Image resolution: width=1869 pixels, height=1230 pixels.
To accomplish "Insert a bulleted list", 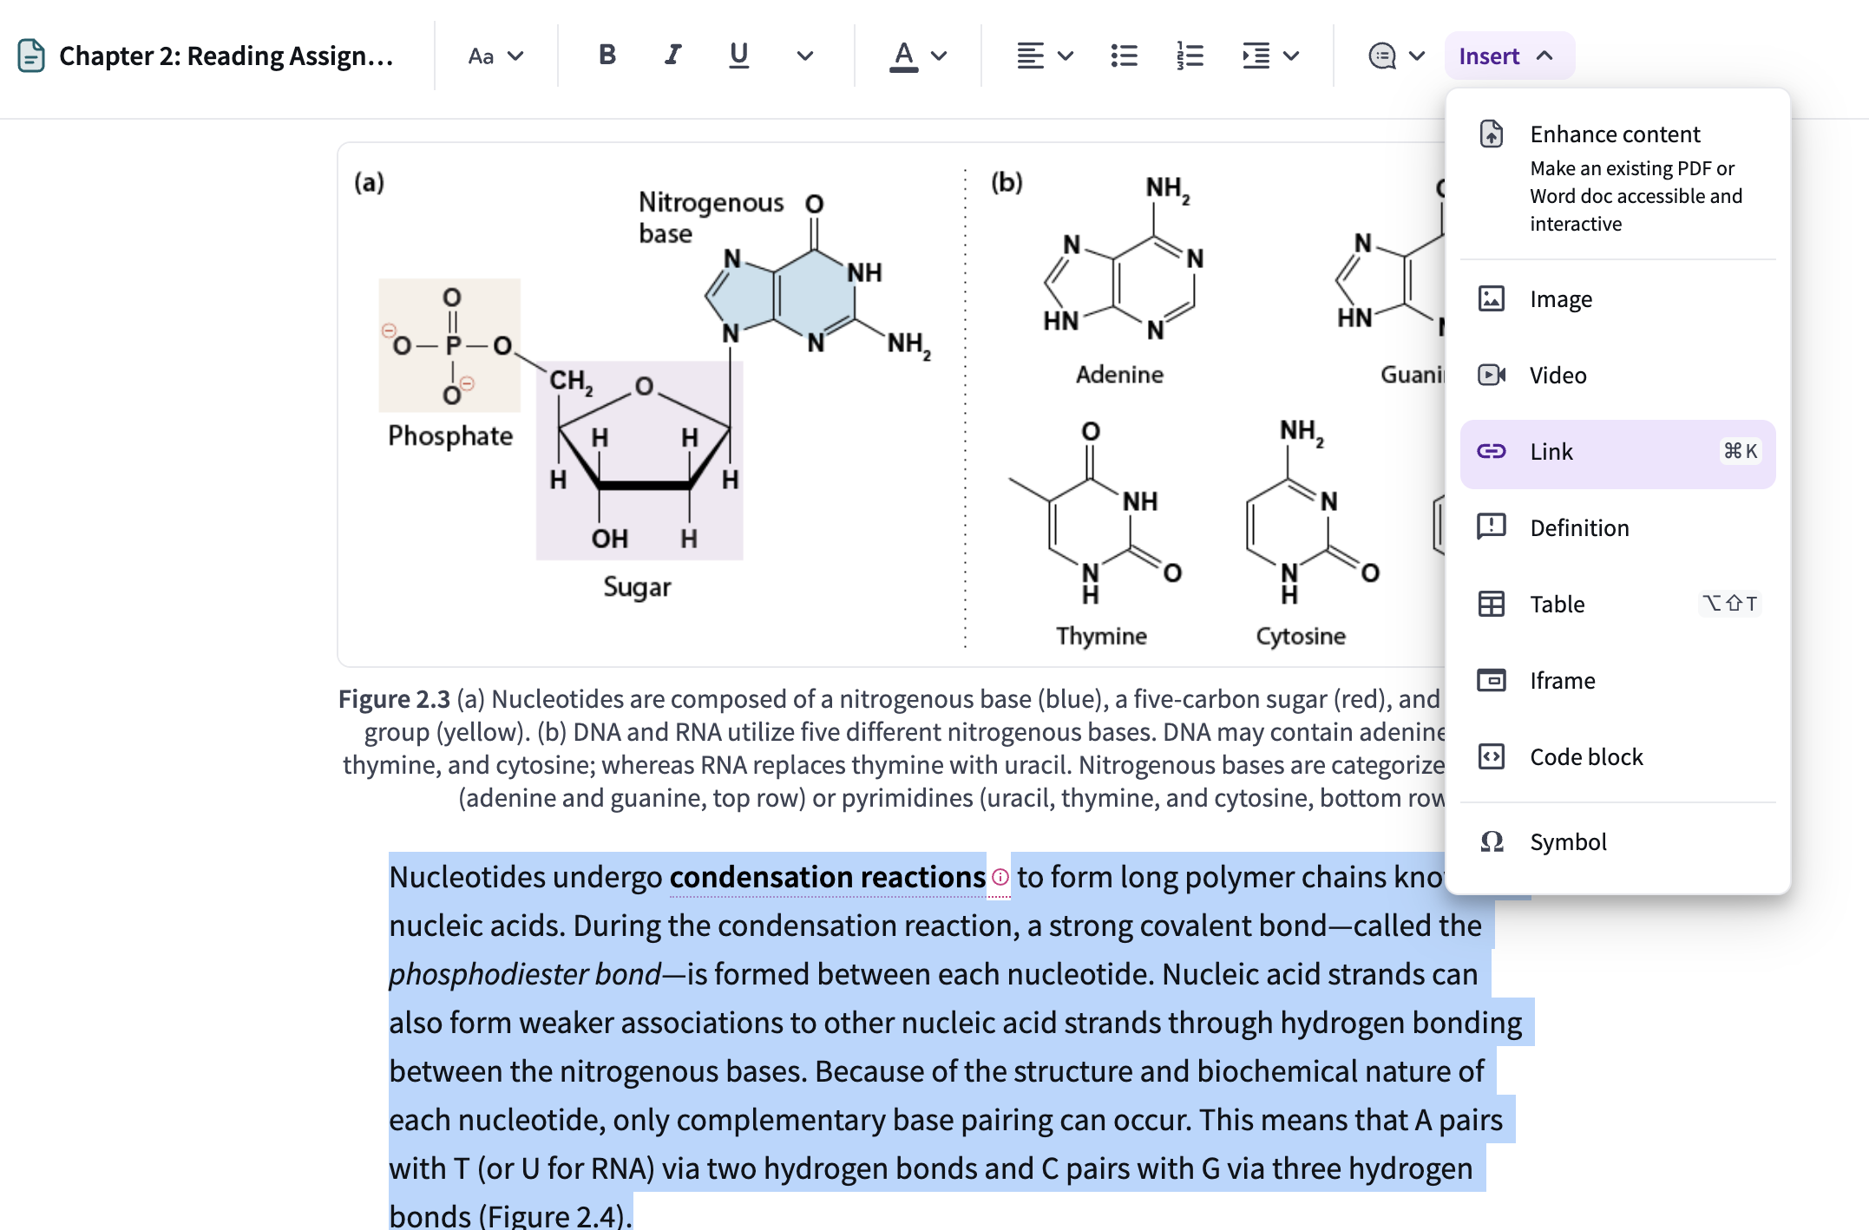I will 1125,56.
